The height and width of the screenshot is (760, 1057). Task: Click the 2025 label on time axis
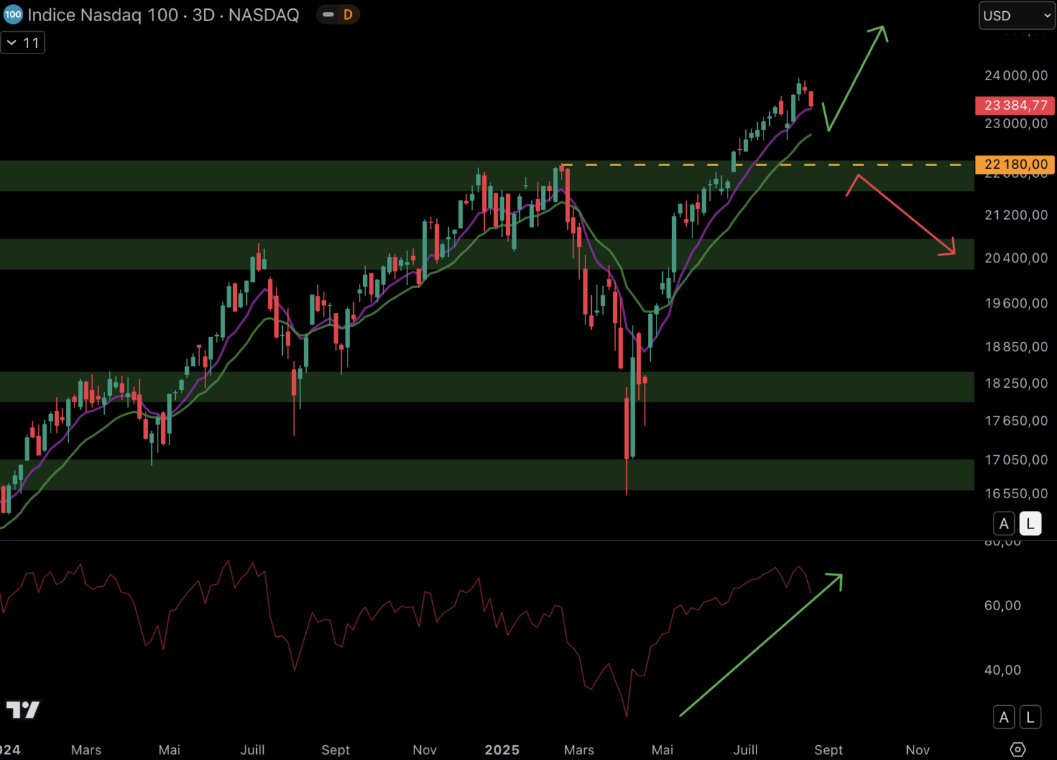(x=502, y=750)
